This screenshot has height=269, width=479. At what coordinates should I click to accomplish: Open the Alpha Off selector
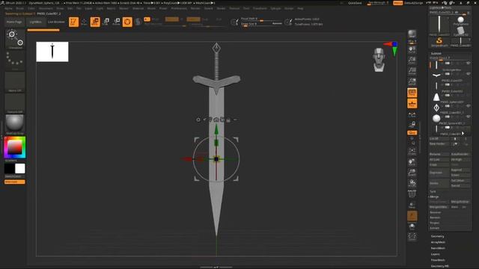15,81
